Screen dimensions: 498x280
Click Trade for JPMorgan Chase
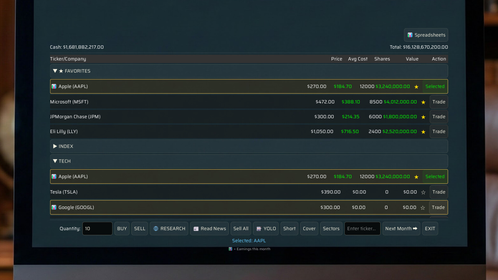[439, 117]
